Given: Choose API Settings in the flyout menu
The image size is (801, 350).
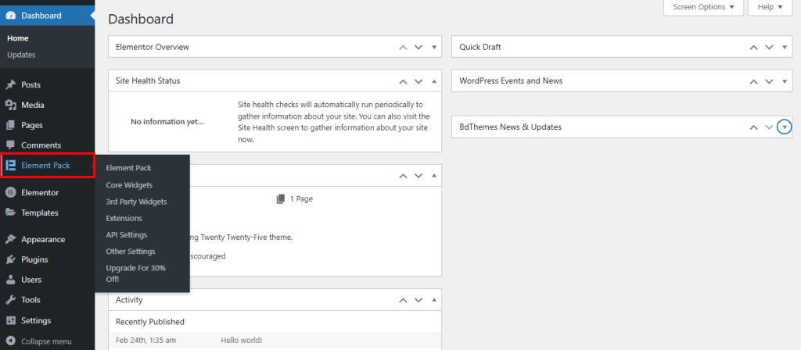Looking at the screenshot, I should pyautogui.click(x=127, y=235).
